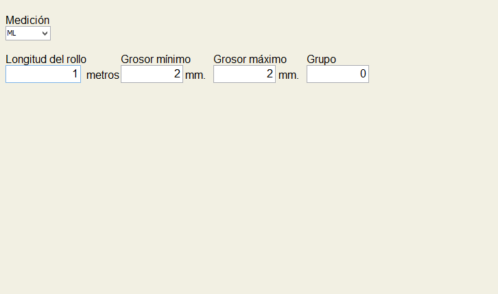Click the value 2 in Grosor máximo field
498x294 pixels.
(270, 74)
